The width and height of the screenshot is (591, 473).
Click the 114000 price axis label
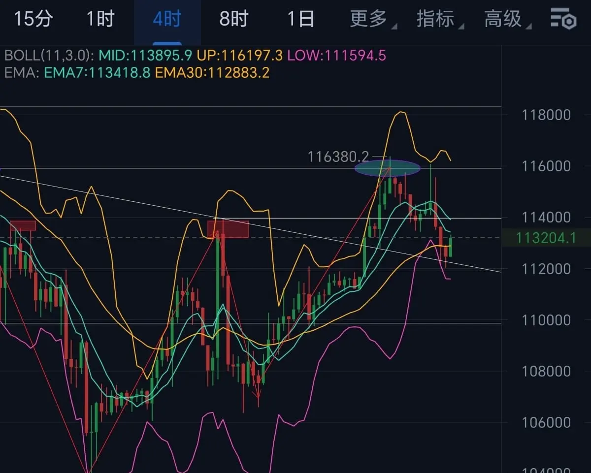pos(546,218)
